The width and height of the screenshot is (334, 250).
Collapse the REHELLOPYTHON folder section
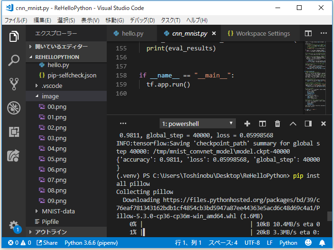click(66, 57)
